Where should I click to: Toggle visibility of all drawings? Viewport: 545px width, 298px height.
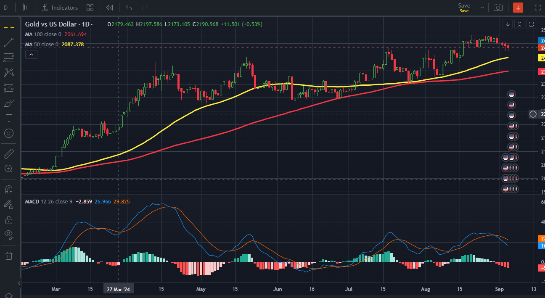(9, 235)
